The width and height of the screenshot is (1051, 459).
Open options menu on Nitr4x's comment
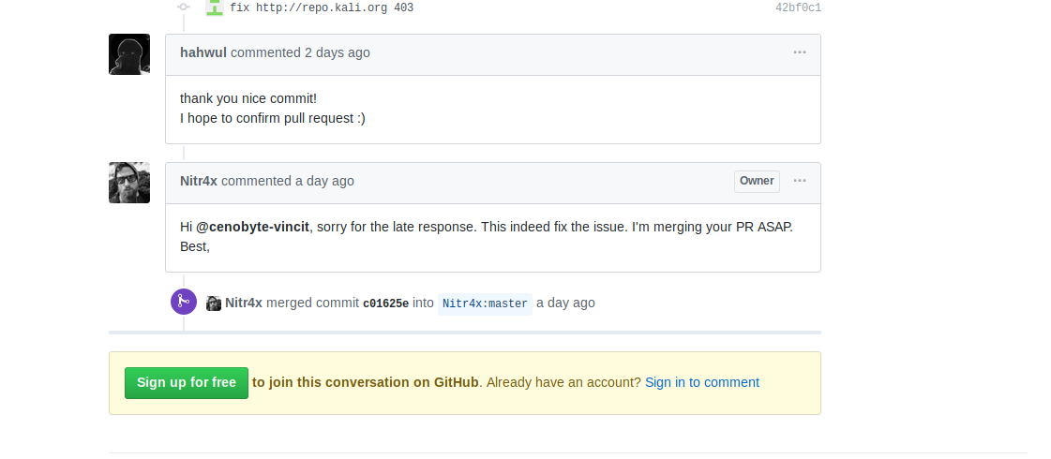tap(800, 181)
